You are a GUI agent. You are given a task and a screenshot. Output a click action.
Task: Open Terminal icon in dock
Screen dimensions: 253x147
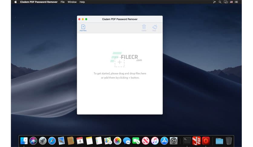[187, 141]
